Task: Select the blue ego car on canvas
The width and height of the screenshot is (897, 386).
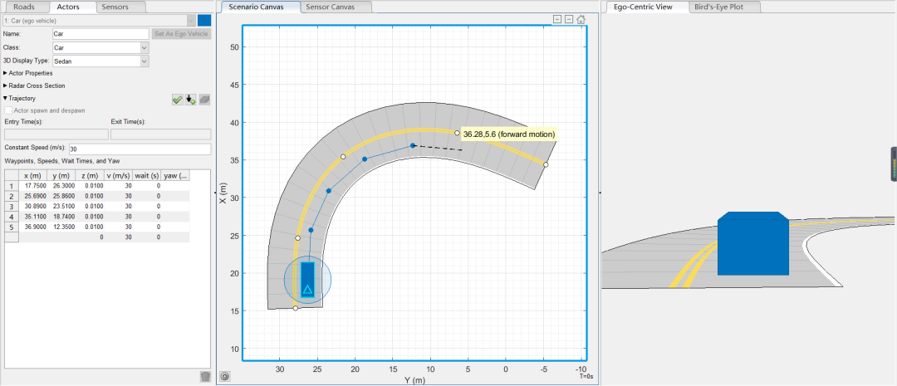Action: point(308,279)
